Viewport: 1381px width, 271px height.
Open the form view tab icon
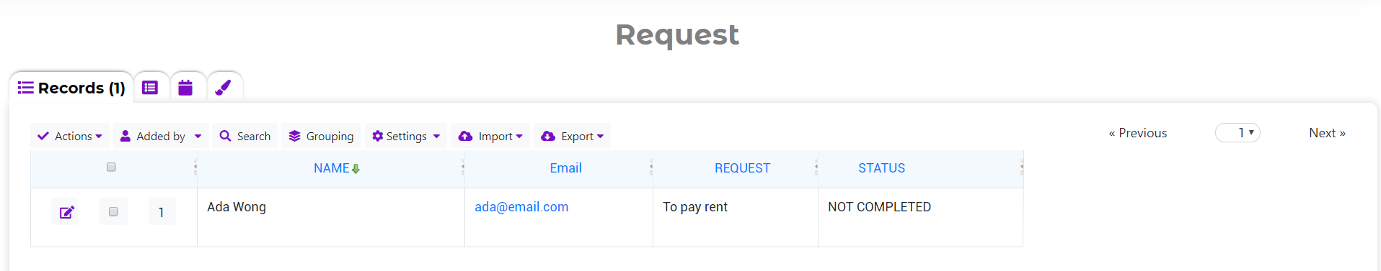coord(150,88)
